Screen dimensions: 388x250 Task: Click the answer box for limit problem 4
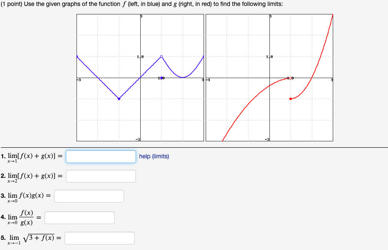[x=80, y=217]
